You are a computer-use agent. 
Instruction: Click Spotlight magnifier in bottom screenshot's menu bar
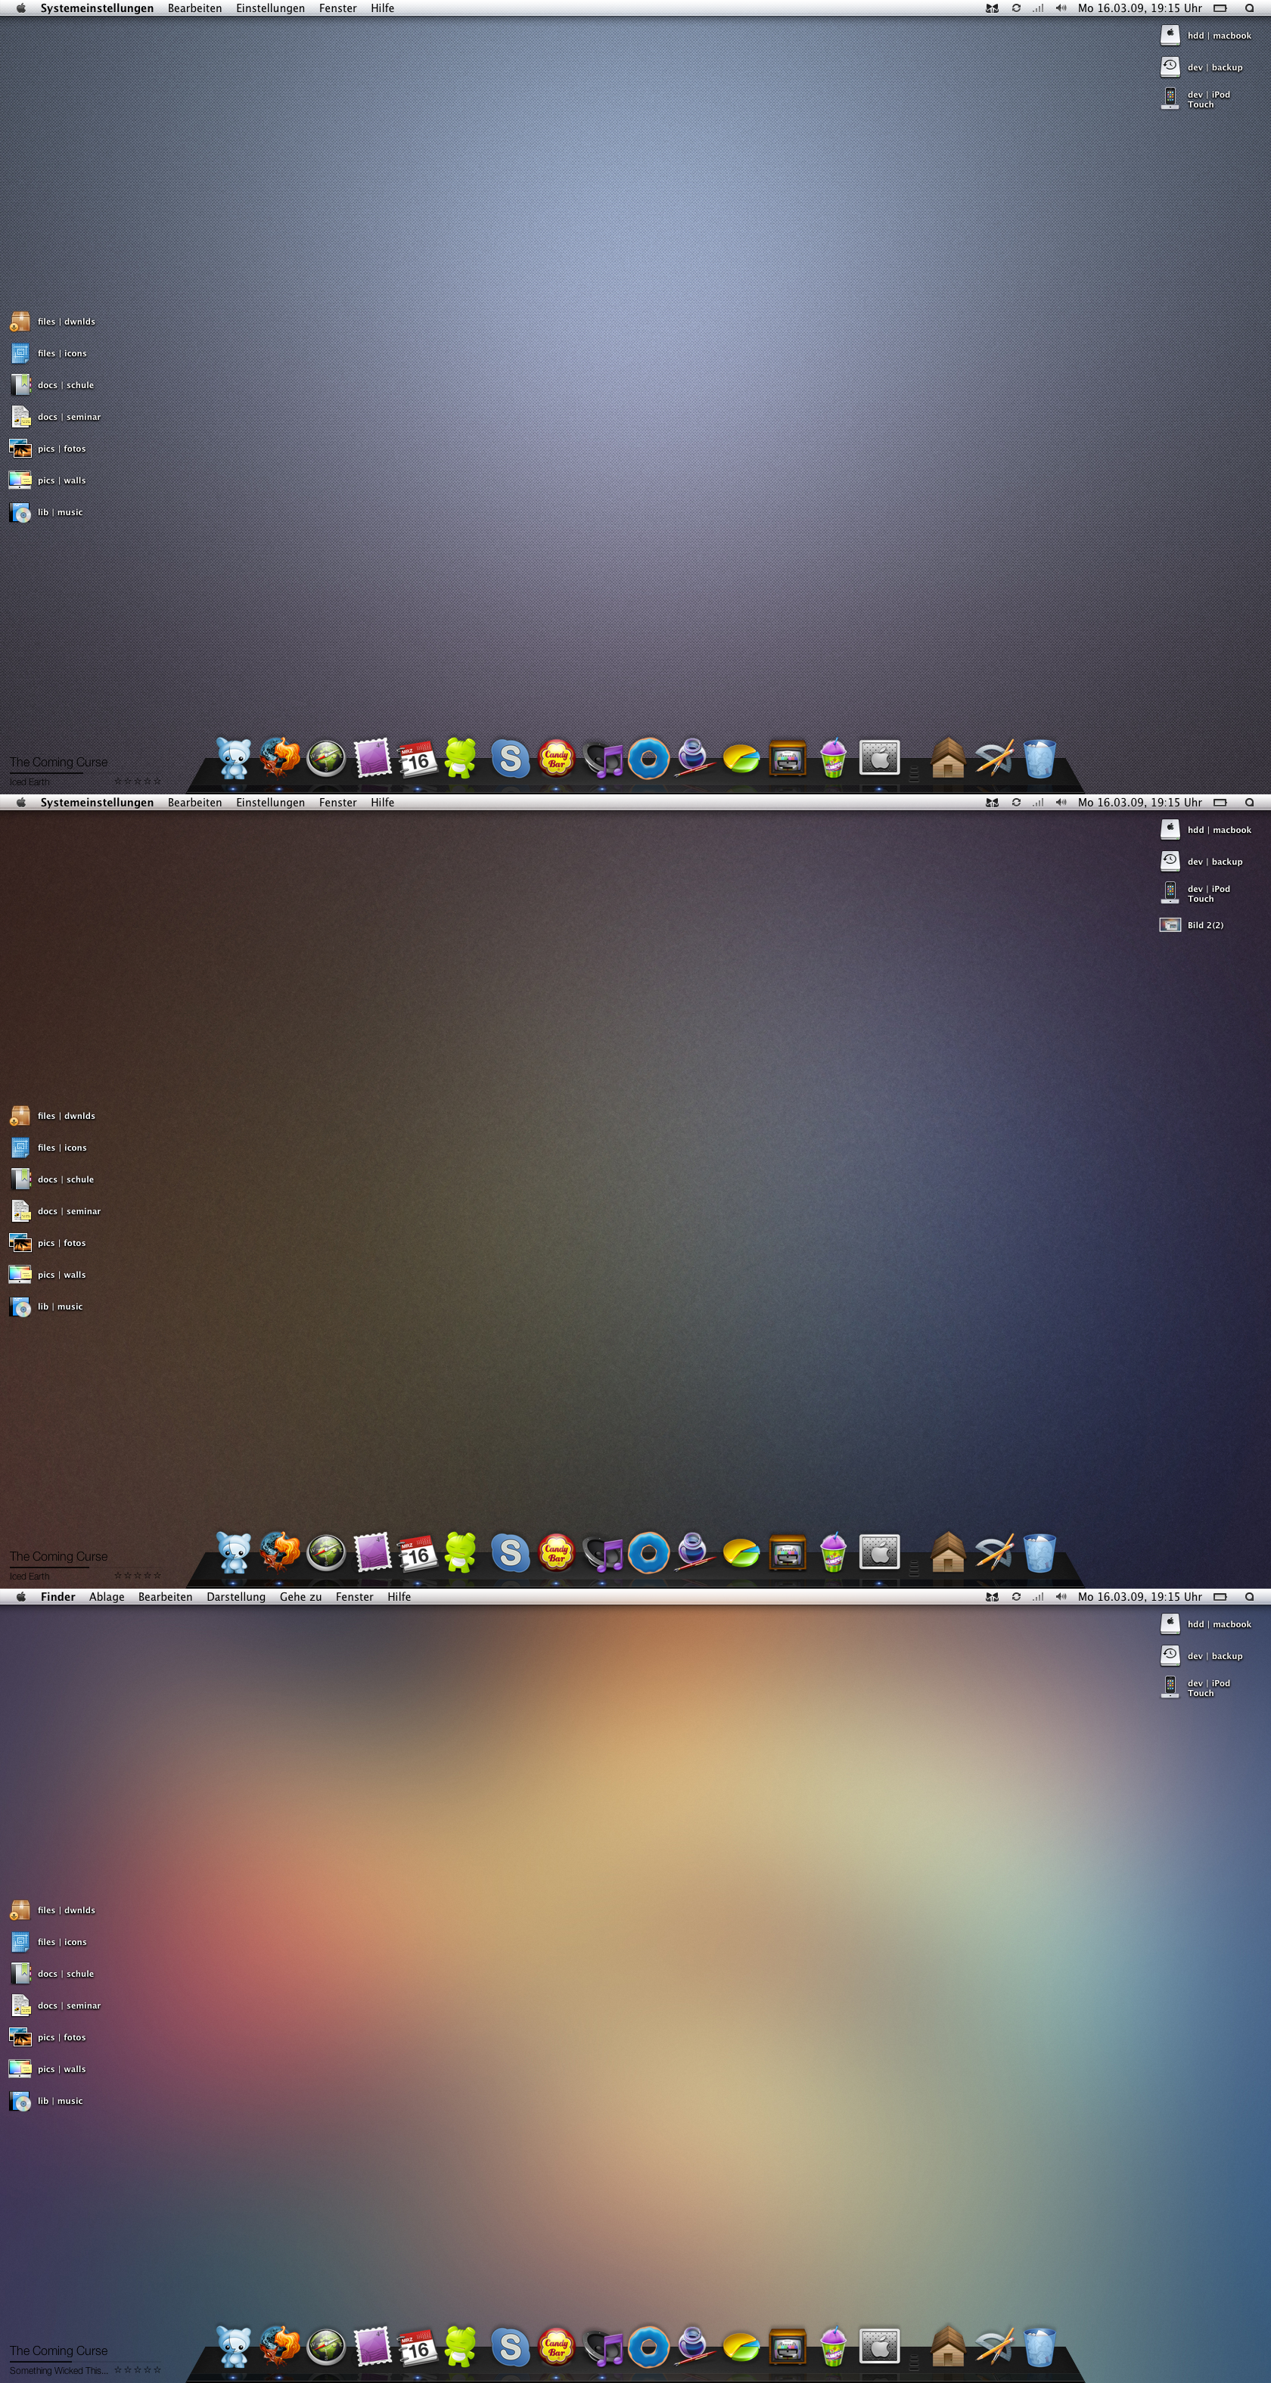pos(1249,1597)
